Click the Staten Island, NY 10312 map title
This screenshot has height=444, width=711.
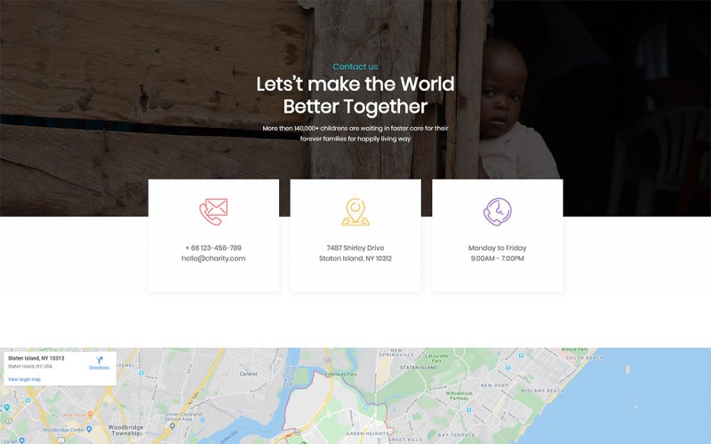tap(36, 358)
